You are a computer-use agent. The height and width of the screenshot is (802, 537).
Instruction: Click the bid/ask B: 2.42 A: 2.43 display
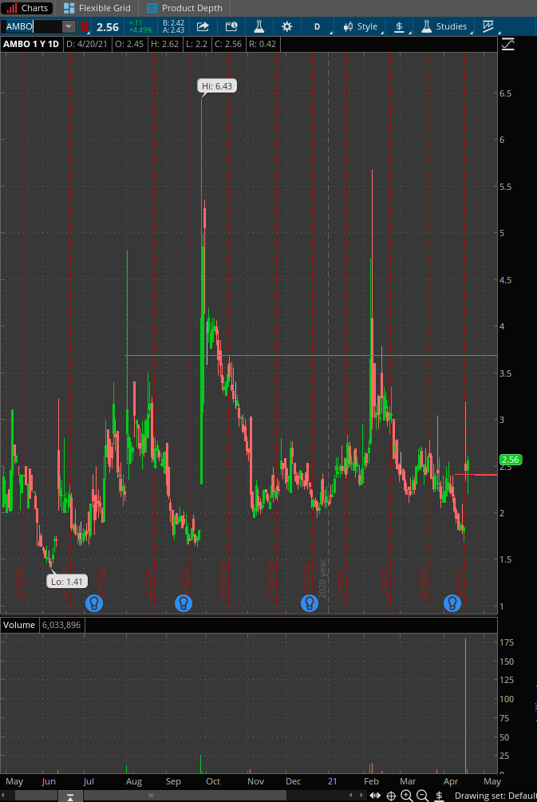173,26
